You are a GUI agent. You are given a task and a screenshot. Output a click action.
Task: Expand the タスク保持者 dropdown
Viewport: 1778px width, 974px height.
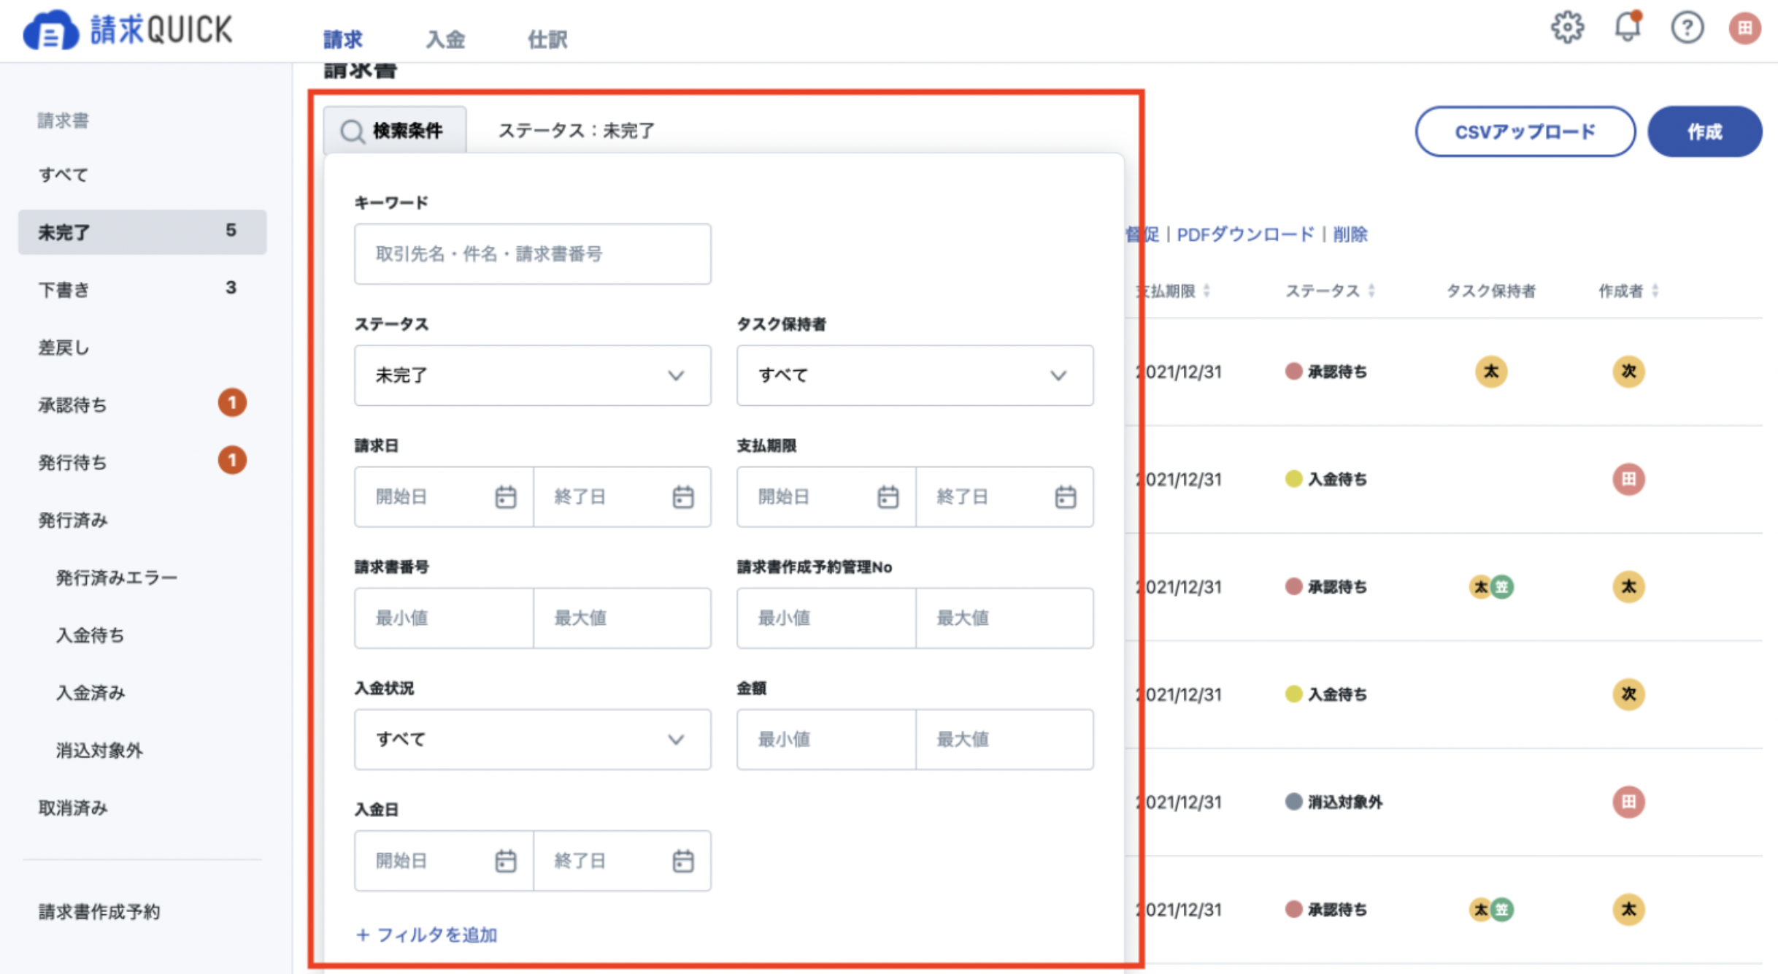click(915, 375)
